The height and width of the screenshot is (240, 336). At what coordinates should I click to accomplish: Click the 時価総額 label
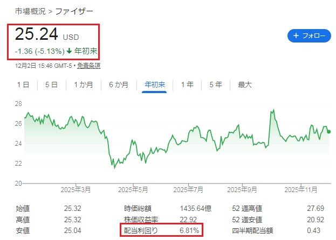point(138,208)
